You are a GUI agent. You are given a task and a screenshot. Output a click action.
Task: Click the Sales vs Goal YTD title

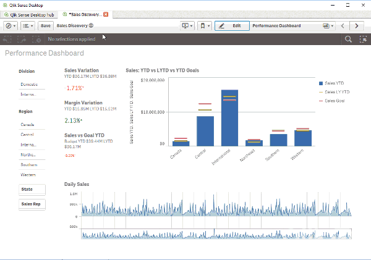point(84,135)
